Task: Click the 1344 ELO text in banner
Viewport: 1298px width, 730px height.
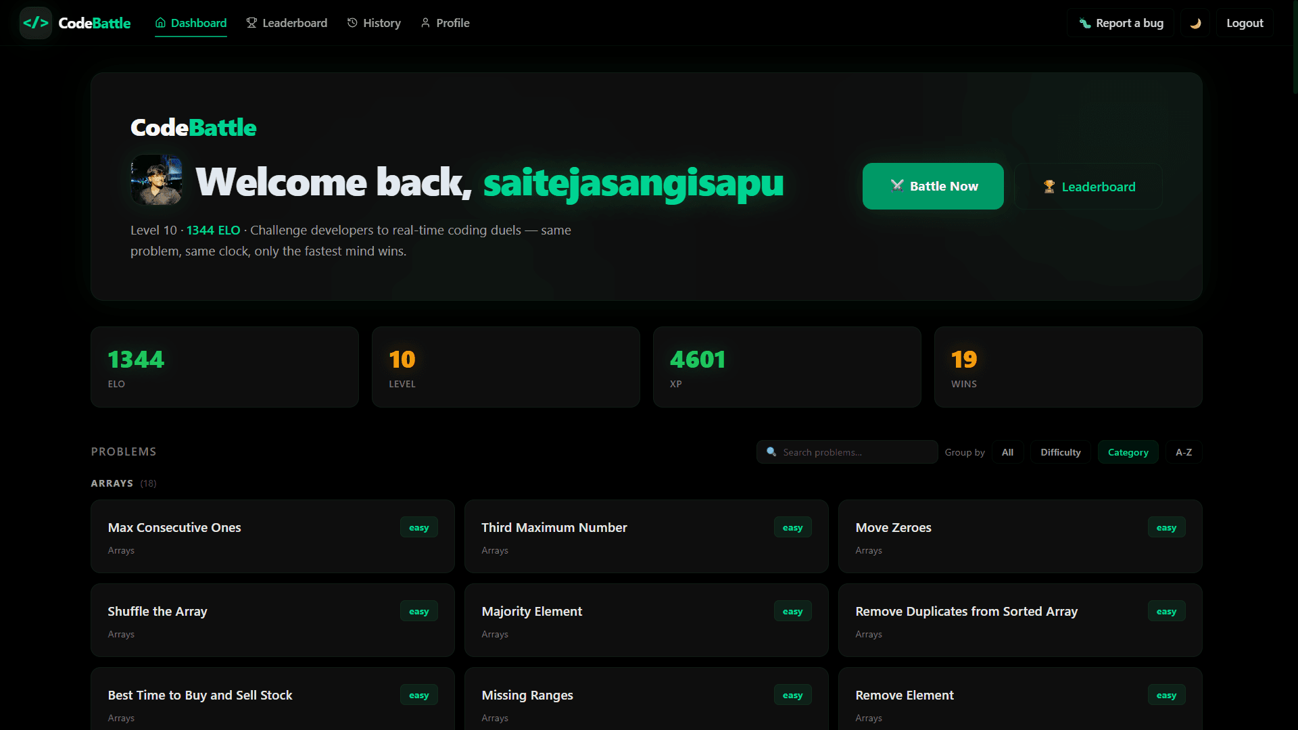Action: (x=214, y=230)
